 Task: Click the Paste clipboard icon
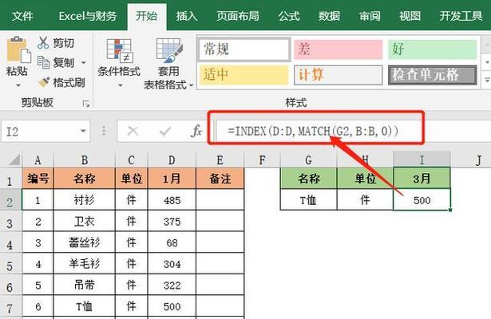pyautogui.click(x=18, y=49)
